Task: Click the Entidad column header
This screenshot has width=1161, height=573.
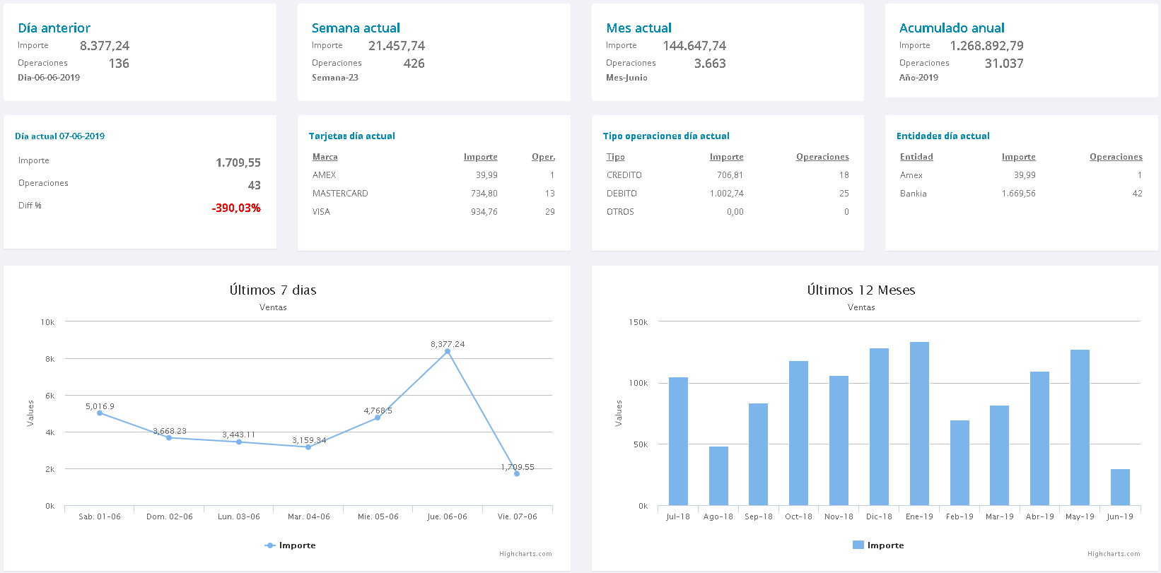Action: tap(916, 157)
